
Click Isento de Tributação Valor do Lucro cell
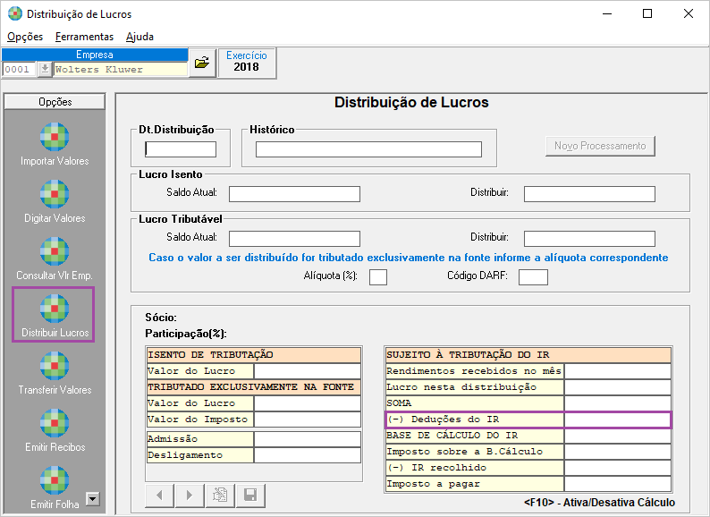pyautogui.click(x=308, y=371)
